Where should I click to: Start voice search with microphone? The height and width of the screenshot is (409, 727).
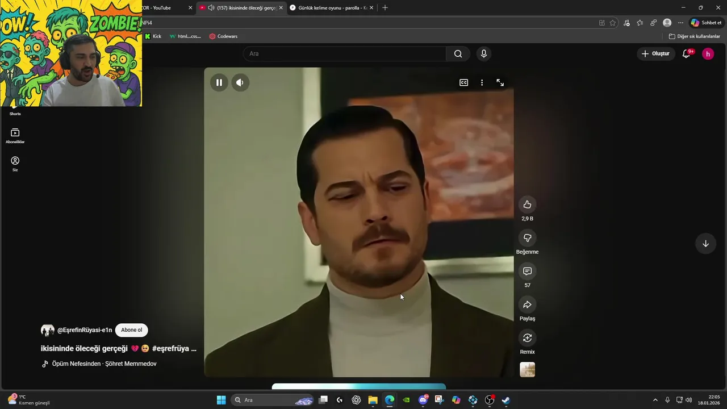coord(483,53)
